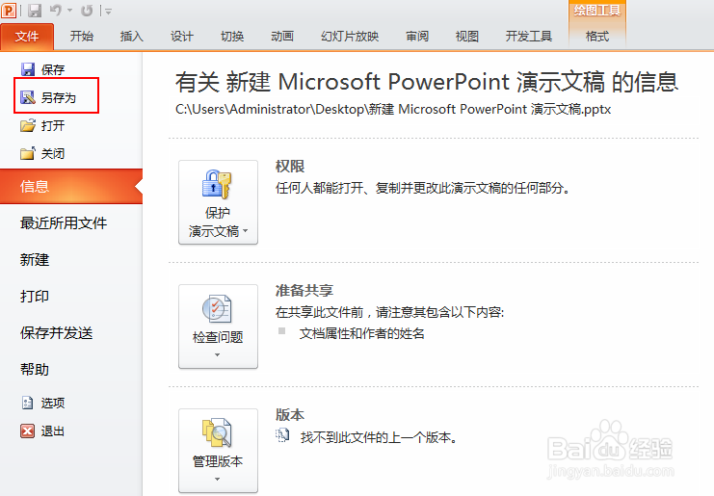Click the lock and key icon
Screen dimensions: 714x496
coord(217,184)
